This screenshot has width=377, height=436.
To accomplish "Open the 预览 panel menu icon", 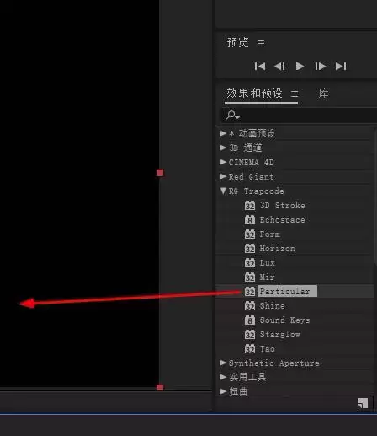I will [x=261, y=43].
